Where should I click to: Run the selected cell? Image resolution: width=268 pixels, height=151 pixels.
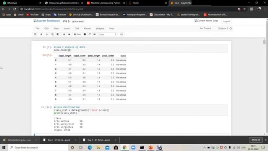77,34
